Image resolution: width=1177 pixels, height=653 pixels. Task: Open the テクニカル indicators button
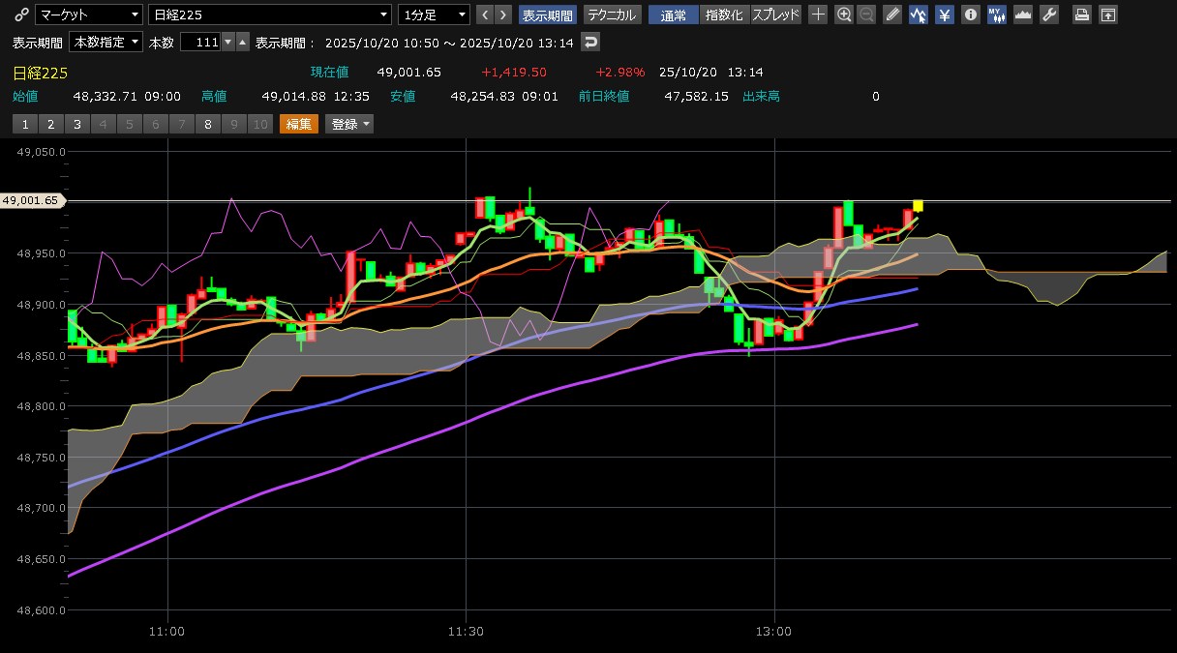click(x=612, y=15)
